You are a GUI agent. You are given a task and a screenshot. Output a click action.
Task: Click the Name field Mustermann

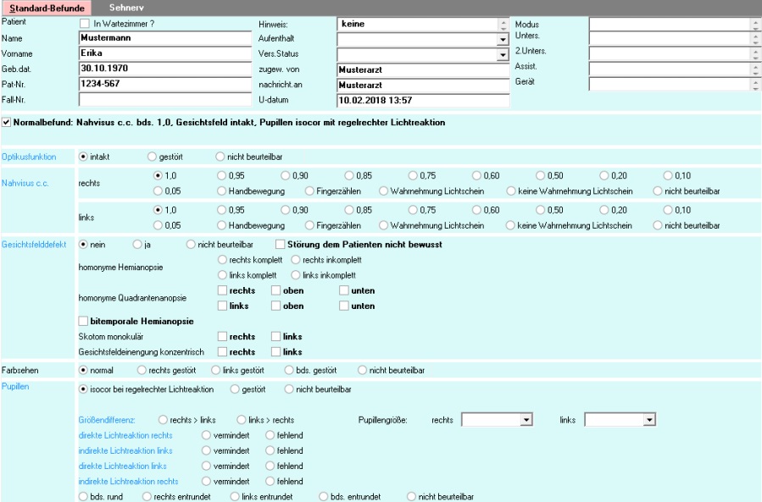point(164,38)
